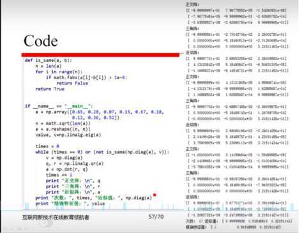Click the 57/70 slide page number

tap(156, 217)
